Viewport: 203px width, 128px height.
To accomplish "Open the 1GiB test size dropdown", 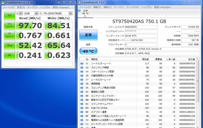I will 31,13.
